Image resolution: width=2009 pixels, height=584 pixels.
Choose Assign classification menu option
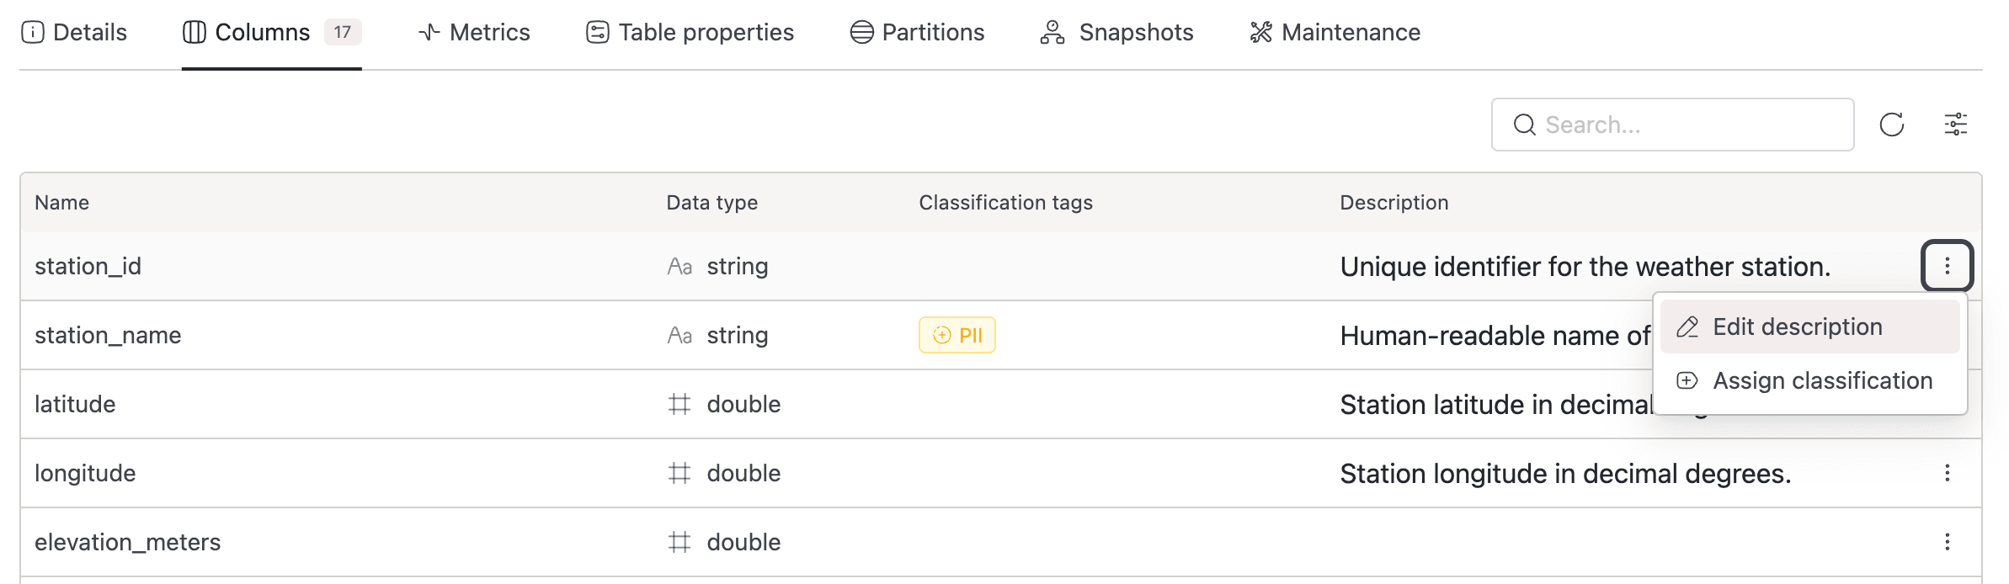click(x=1822, y=380)
